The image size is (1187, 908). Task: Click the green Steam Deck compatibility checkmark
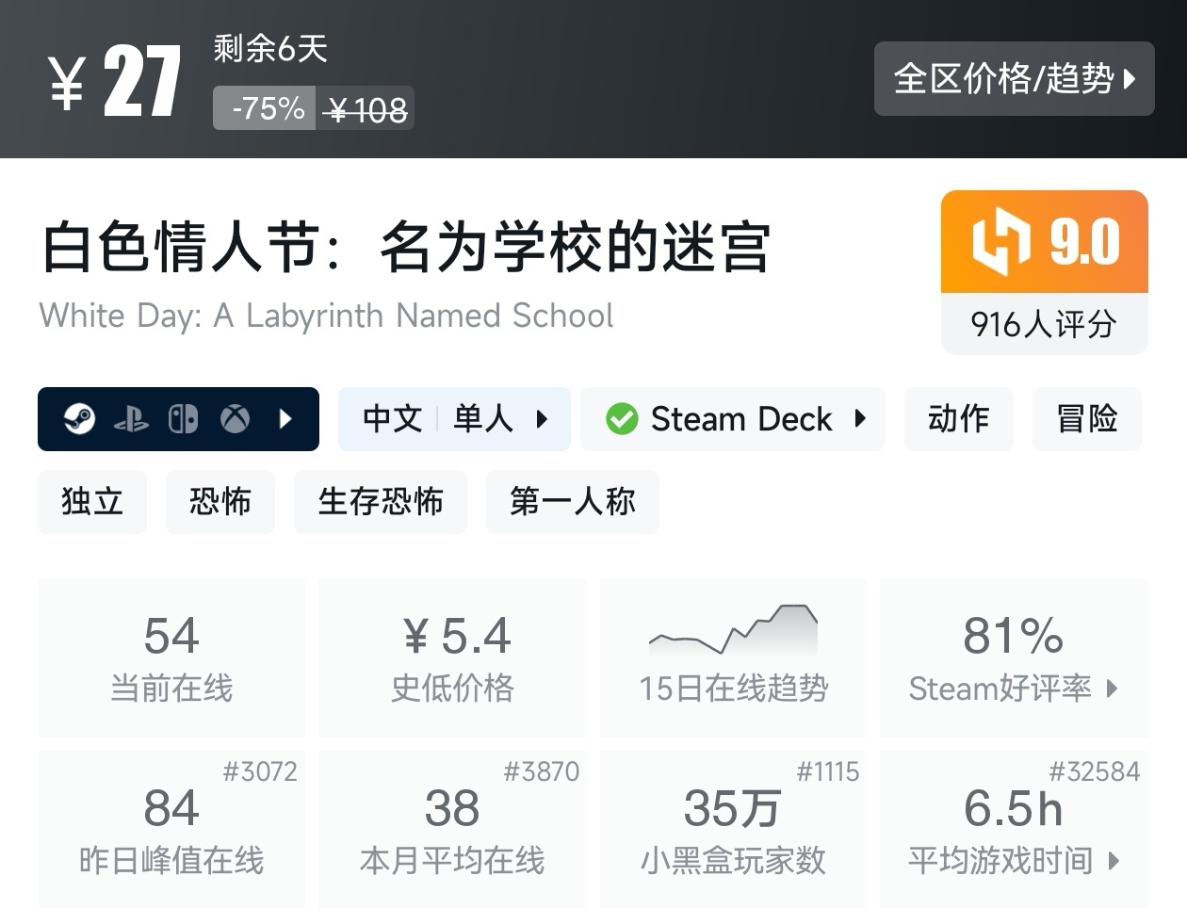pyautogui.click(x=623, y=418)
